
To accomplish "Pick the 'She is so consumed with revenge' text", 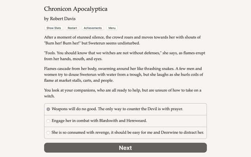I will 128,132.
